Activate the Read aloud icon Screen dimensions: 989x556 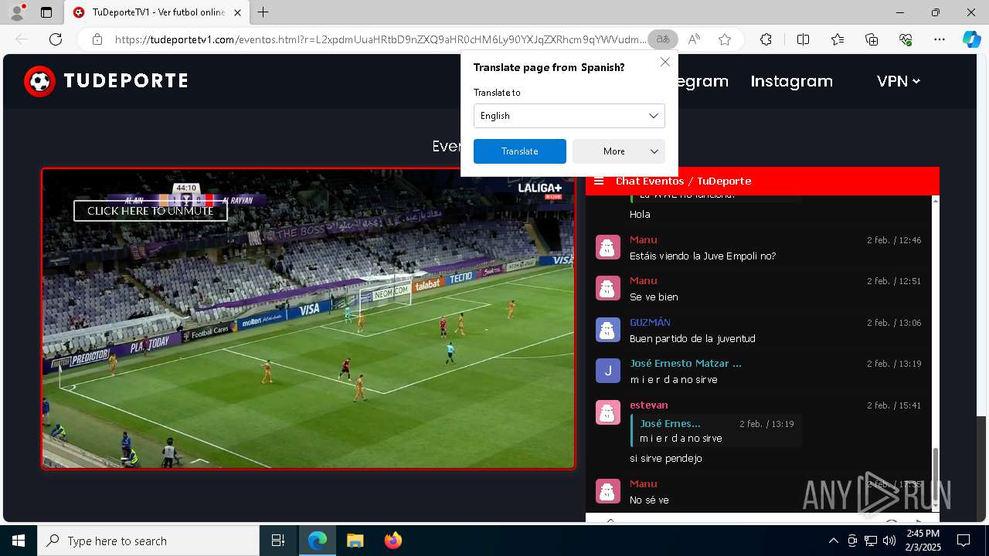(694, 39)
